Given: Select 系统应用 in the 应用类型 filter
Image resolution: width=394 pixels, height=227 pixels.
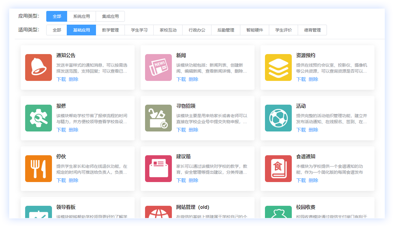Looking at the screenshot, I should click(x=81, y=17).
